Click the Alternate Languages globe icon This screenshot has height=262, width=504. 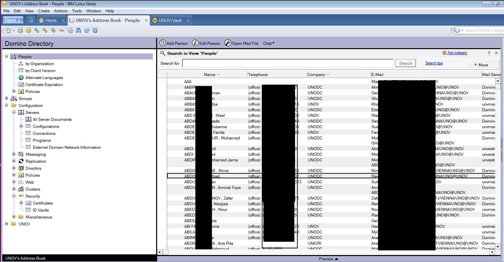(x=21, y=77)
